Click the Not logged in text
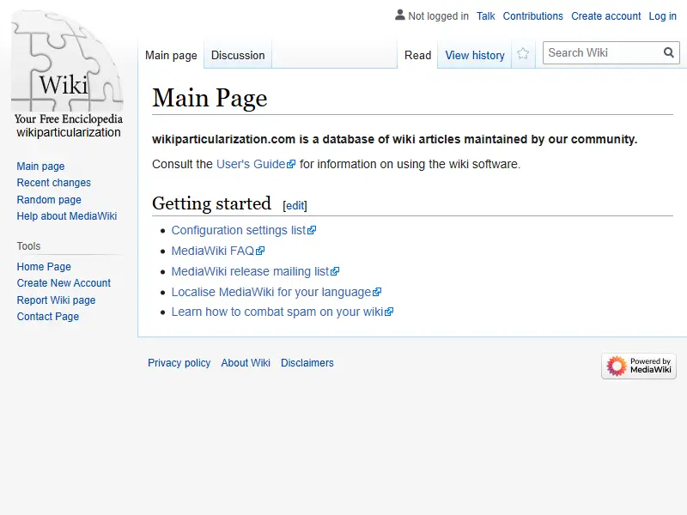Image resolution: width=687 pixels, height=515 pixels. pos(438,16)
